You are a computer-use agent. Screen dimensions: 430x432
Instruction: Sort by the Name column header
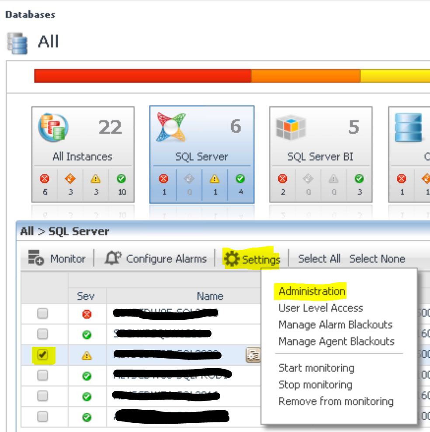(x=210, y=296)
